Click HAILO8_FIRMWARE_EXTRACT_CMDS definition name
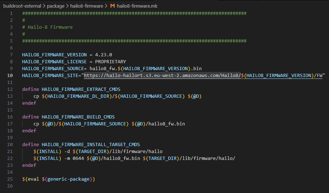 click(x=81, y=89)
